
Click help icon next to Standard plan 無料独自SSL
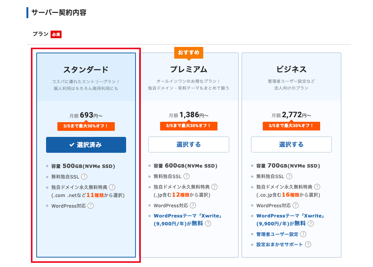pyautogui.click(x=84, y=177)
